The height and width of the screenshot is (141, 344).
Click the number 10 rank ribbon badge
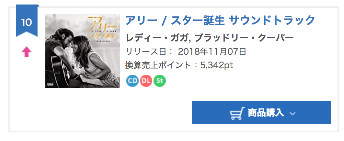(x=27, y=21)
